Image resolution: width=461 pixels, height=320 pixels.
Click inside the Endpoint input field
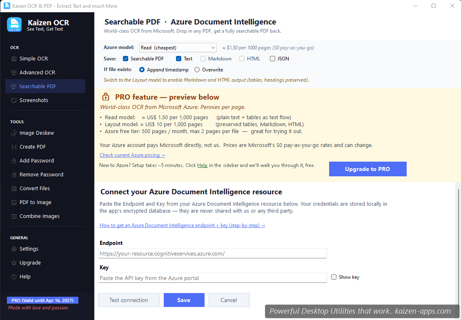click(212, 253)
